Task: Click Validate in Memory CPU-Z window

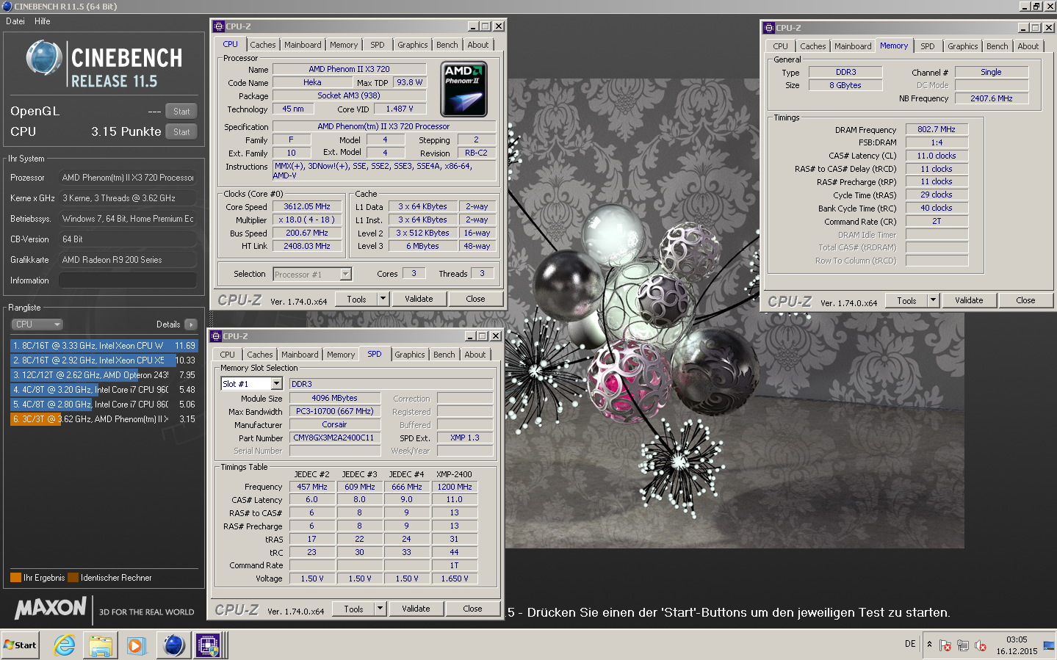Action: [x=969, y=301]
